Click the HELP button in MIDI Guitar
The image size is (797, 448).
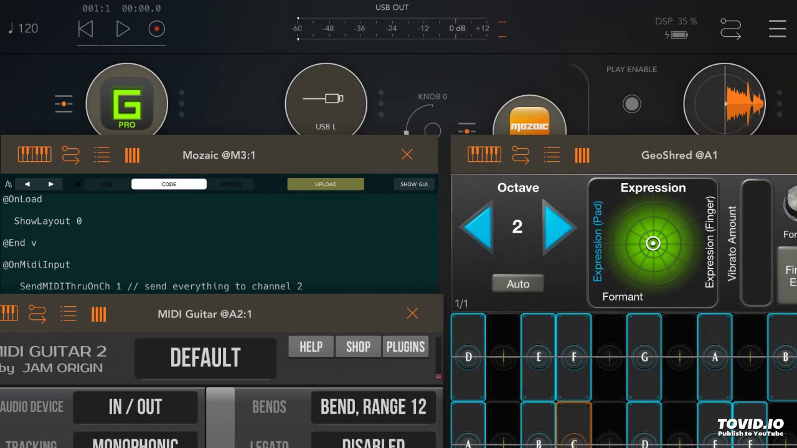pos(311,347)
